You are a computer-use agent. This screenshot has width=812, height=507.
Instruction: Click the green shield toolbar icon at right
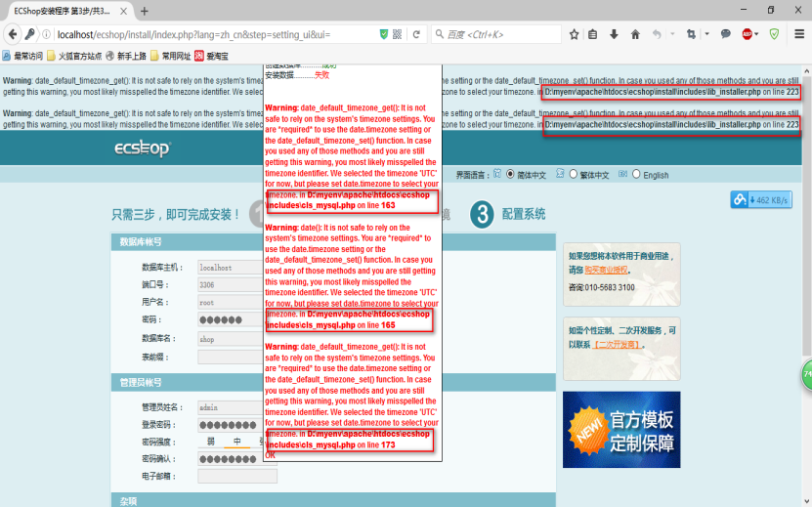[x=774, y=34]
